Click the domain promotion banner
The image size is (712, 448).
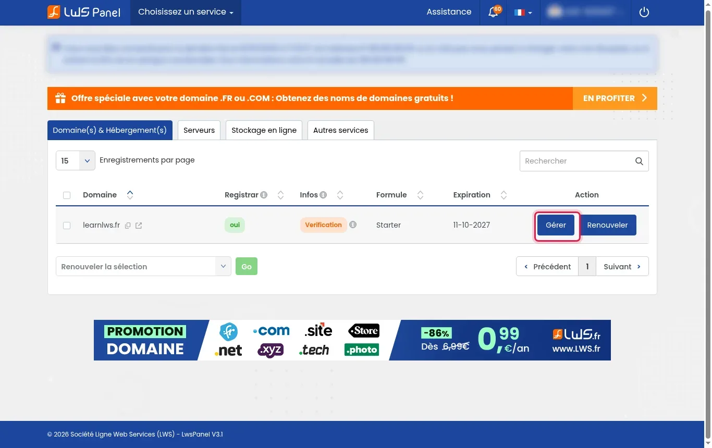352,340
